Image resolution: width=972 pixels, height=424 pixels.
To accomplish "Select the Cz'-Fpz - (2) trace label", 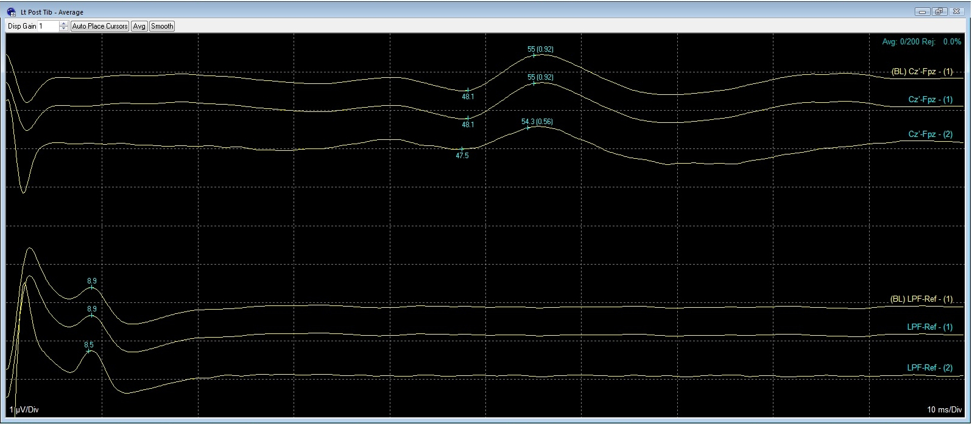I will click(930, 134).
